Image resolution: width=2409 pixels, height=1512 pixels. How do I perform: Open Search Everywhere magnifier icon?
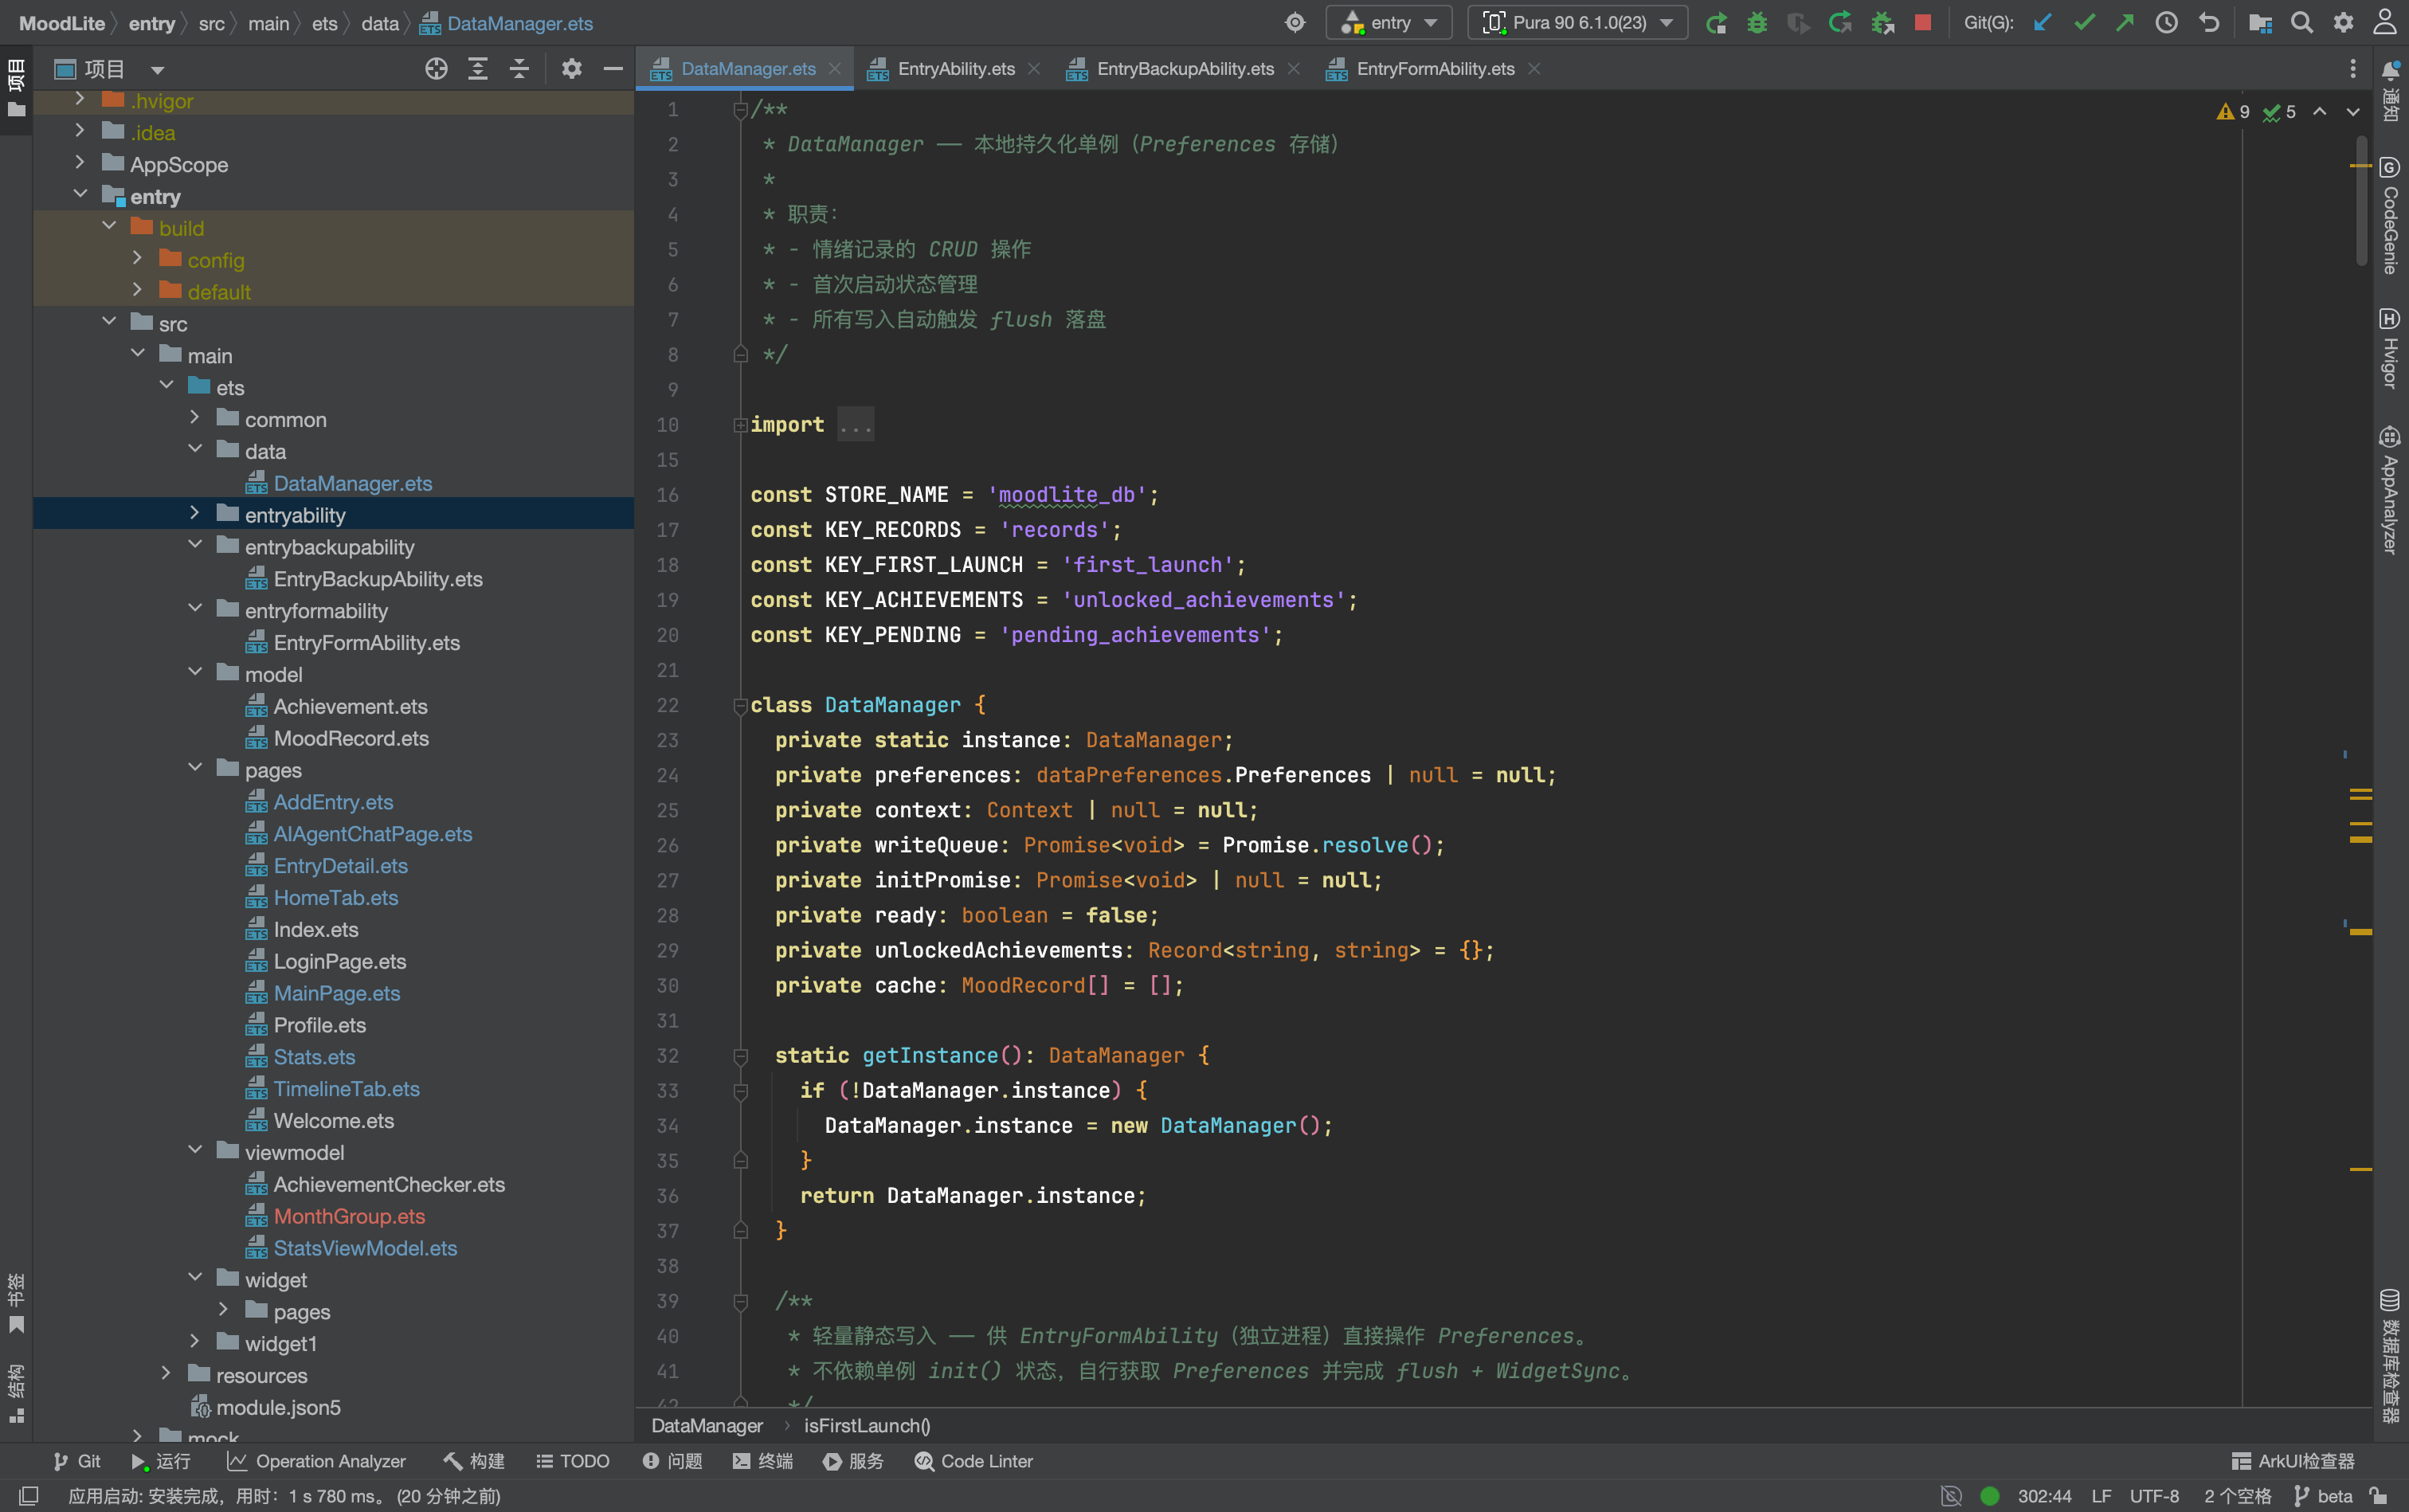coord(2302,22)
